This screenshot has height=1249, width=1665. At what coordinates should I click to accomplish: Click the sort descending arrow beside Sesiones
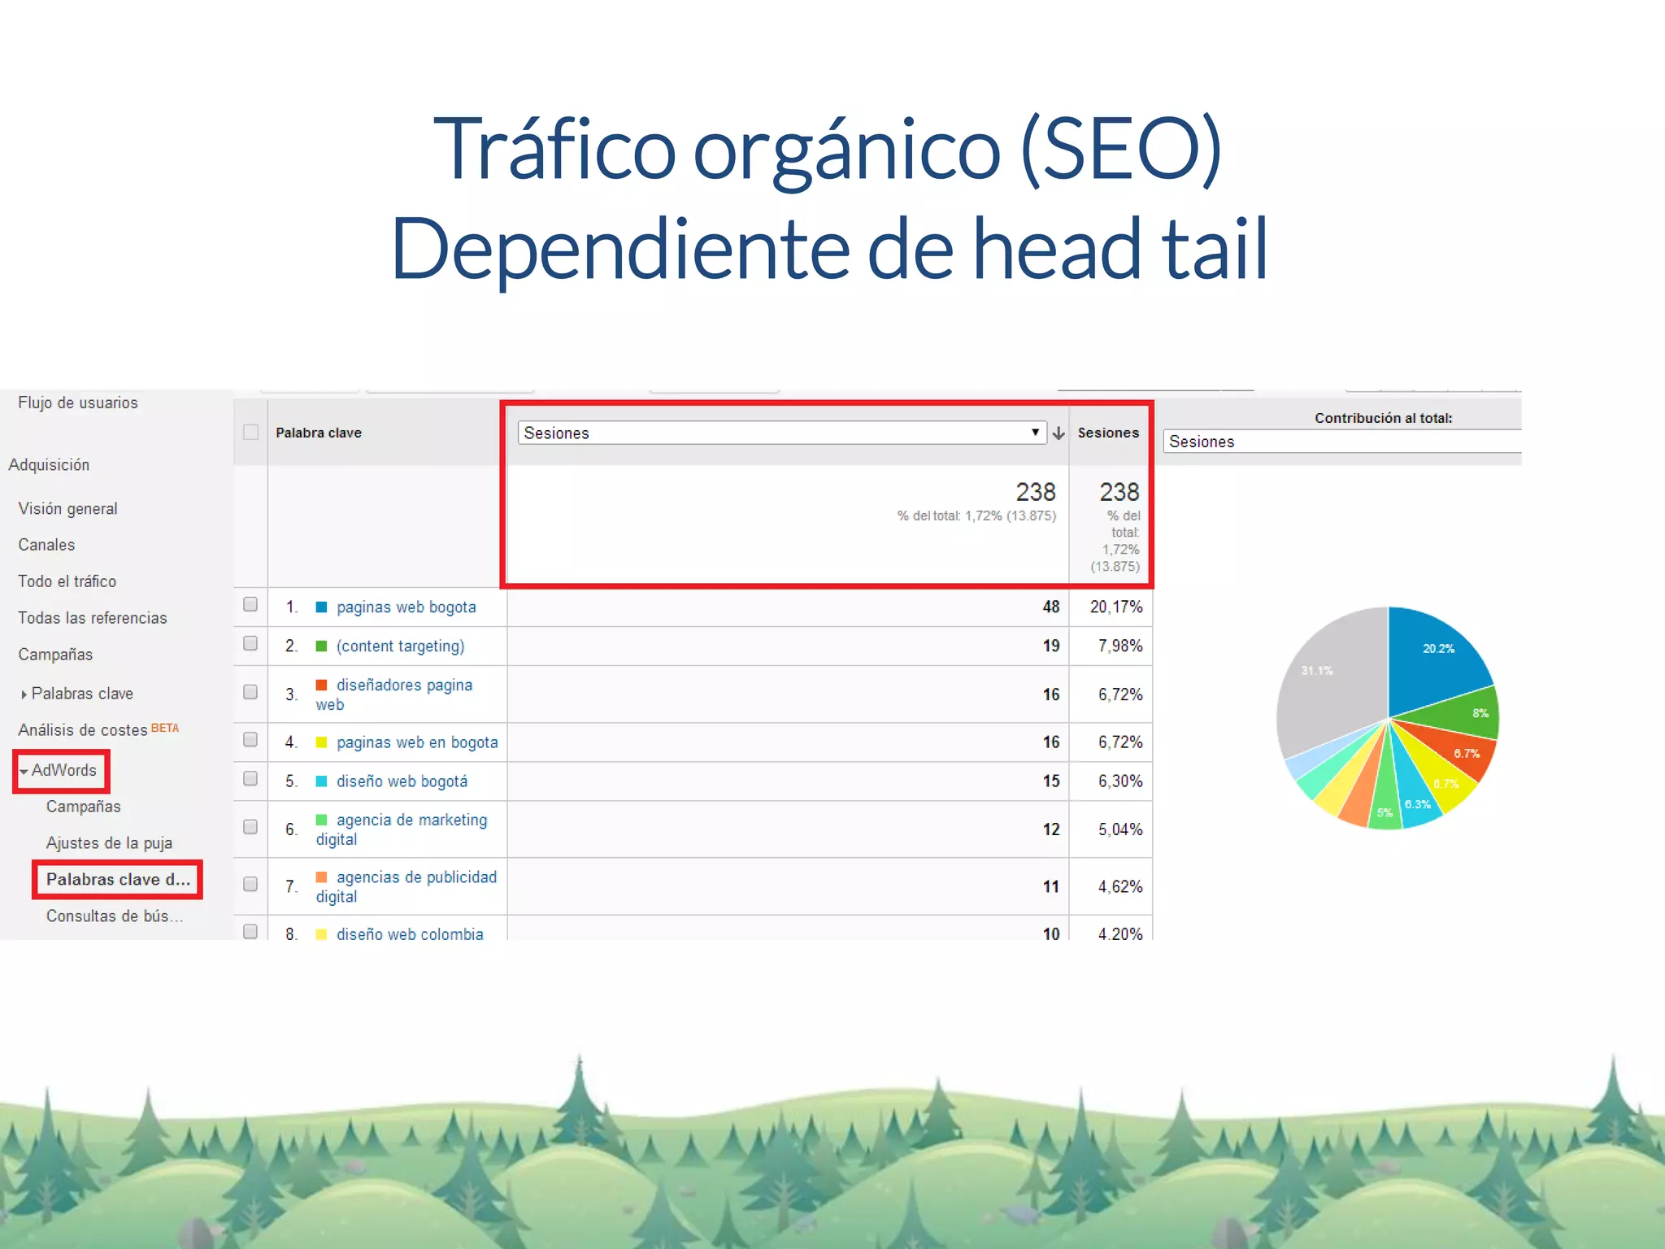click(x=1059, y=433)
